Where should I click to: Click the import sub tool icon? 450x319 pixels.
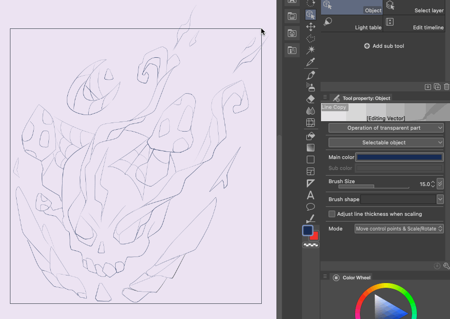428,87
